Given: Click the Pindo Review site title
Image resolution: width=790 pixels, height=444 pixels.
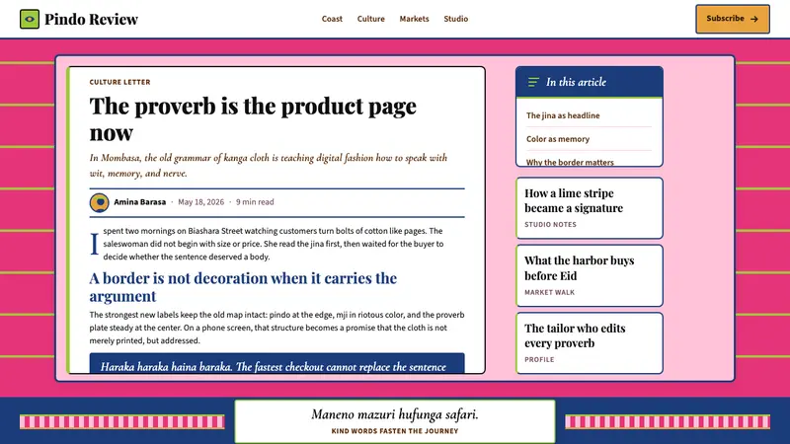Looking at the screenshot, I should (91, 19).
